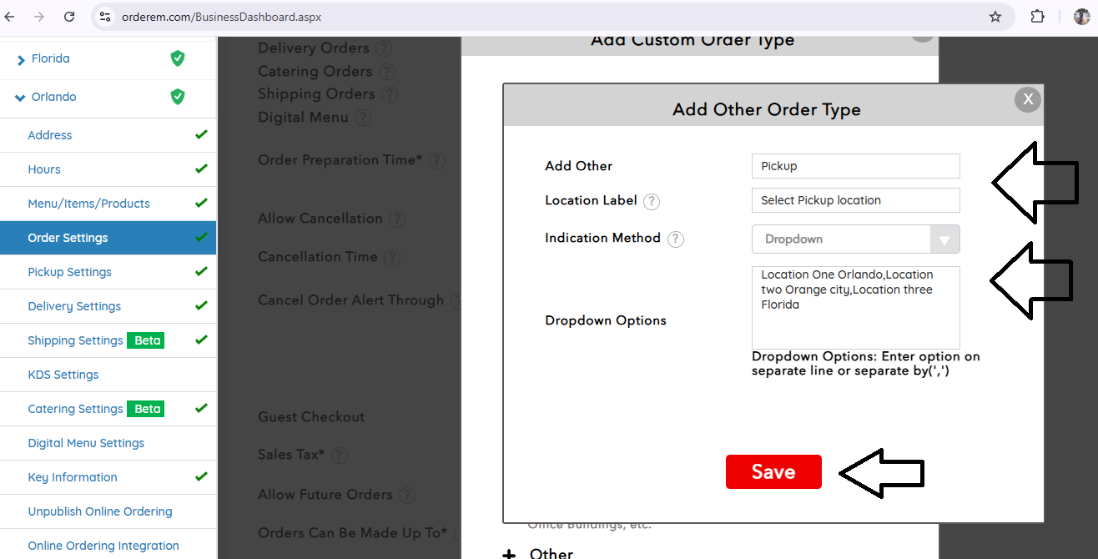Screen dimensions: 1098x559
Task: Expand the Other section plus sign
Action: pos(509,554)
